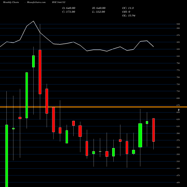The image size is (187, 187).
Task: Select the 'L: 552.00' low value
Action: (x=98, y=12)
